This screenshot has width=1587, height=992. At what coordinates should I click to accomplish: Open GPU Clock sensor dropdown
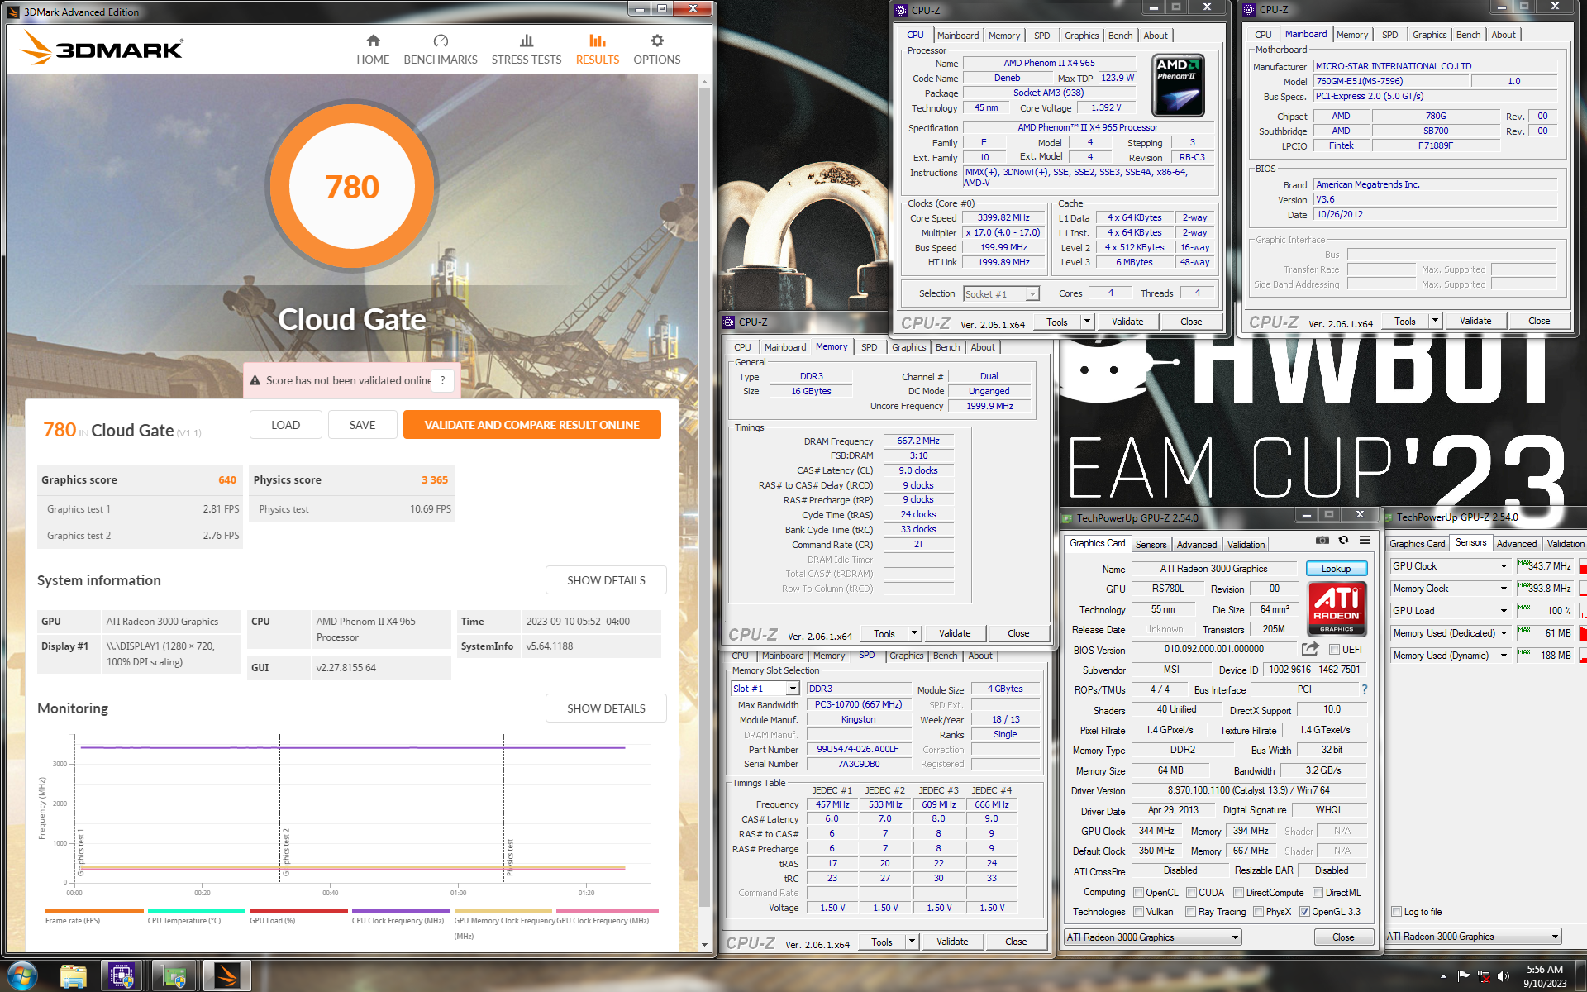click(x=1504, y=566)
